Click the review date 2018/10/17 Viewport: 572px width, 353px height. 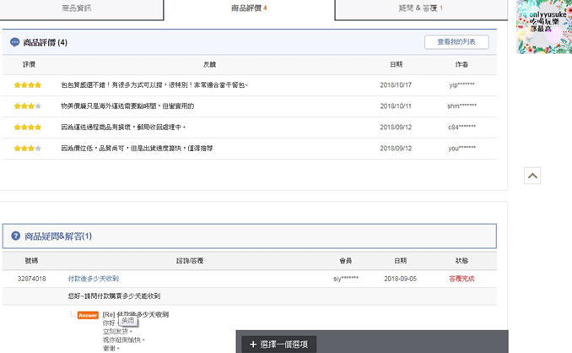coord(396,85)
